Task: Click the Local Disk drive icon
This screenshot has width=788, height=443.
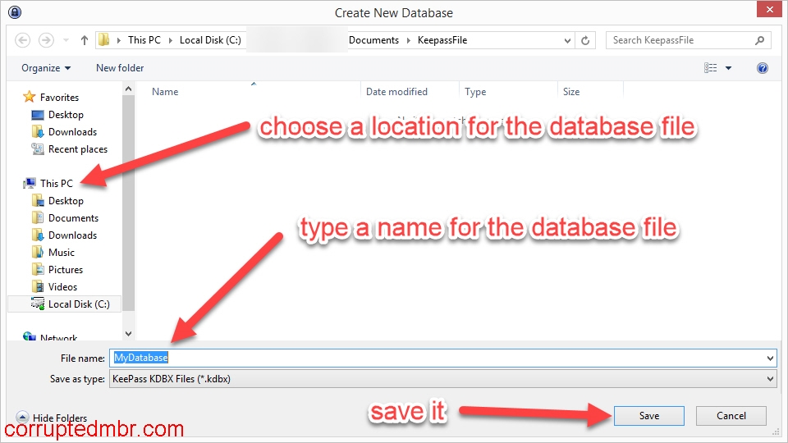Action: click(x=38, y=304)
